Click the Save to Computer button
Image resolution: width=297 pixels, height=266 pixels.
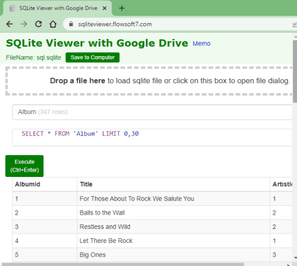point(92,57)
